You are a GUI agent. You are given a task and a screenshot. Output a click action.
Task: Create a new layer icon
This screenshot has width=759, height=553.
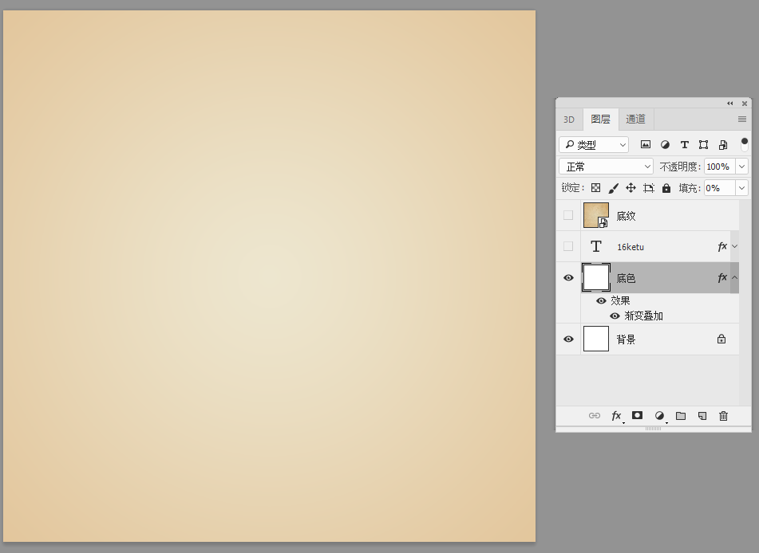point(702,416)
